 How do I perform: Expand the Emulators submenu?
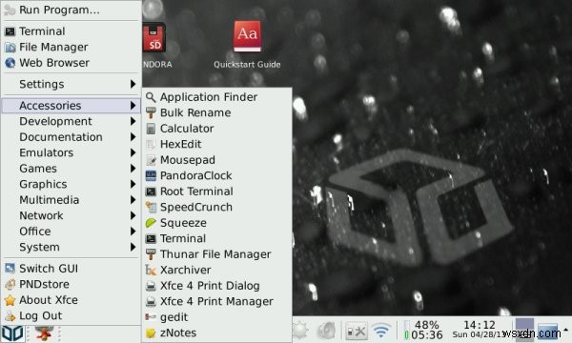[71, 152]
